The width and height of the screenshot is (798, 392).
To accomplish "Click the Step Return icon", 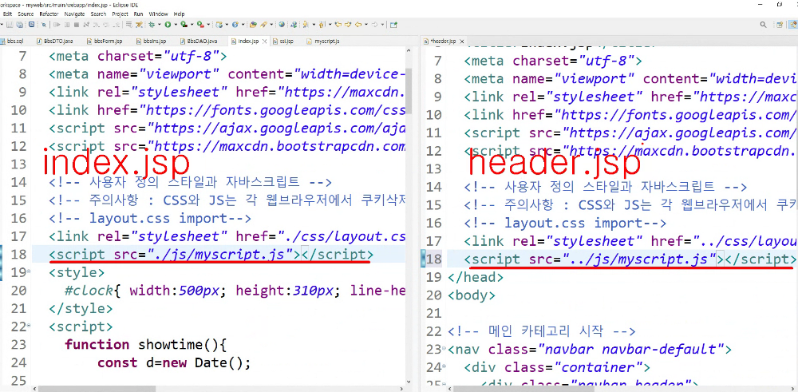I will click(x=116, y=24).
